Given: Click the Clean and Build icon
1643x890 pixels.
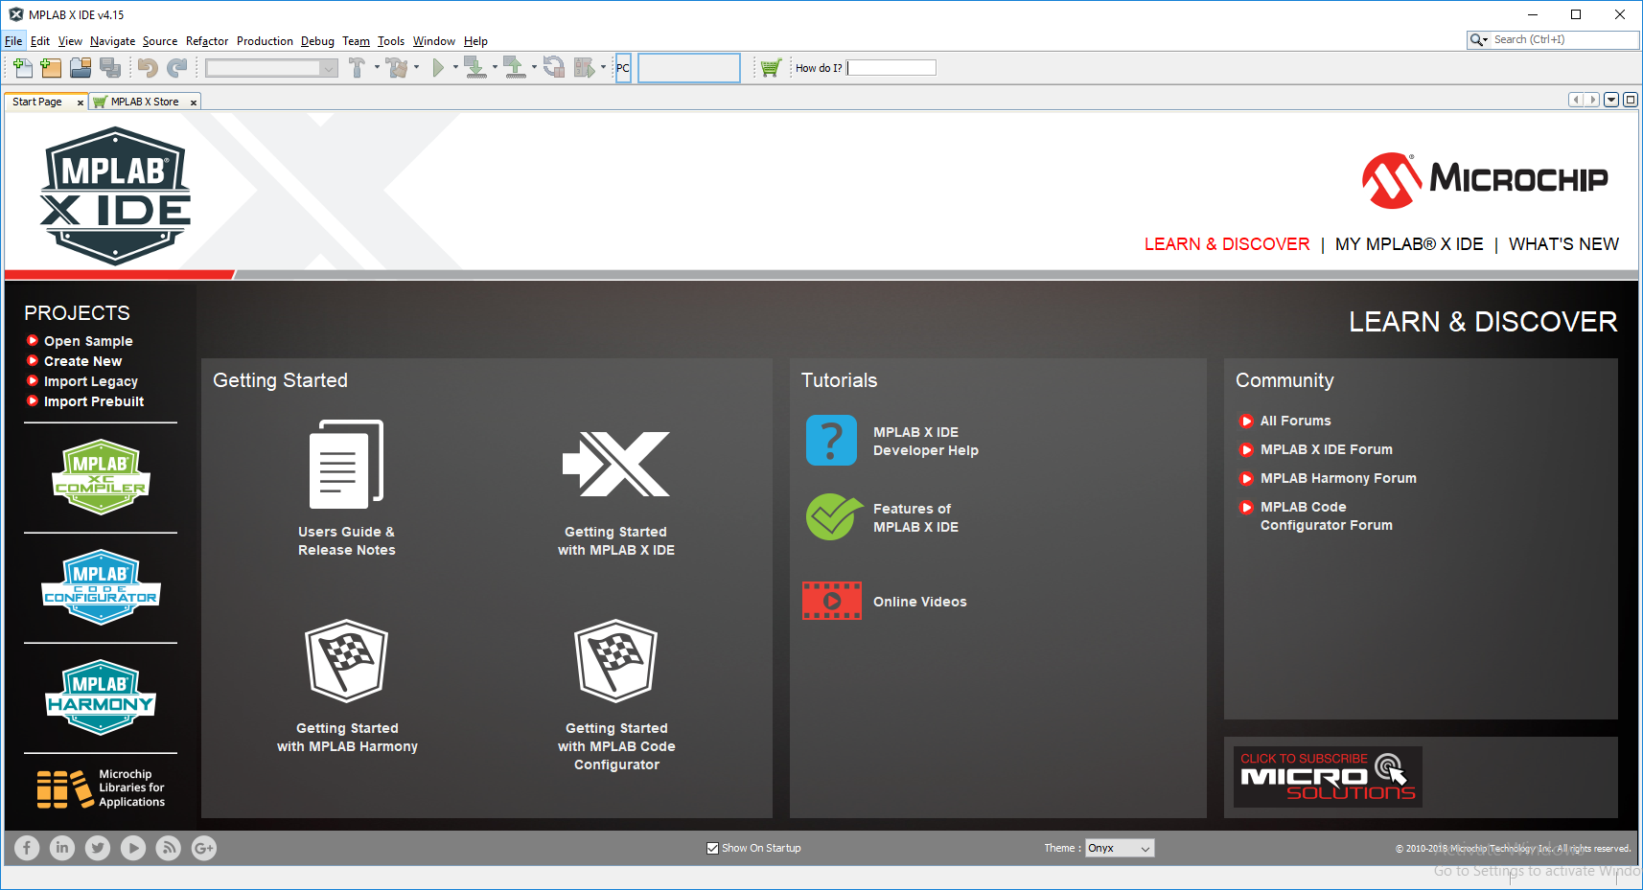Looking at the screenshot, I should tap(397, 67).
